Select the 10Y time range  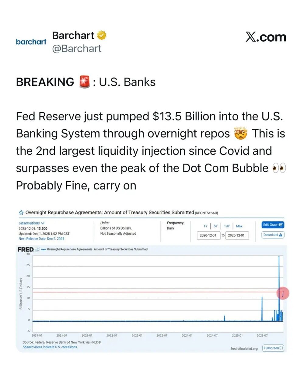pyautogui.click(x=227, y=226)
